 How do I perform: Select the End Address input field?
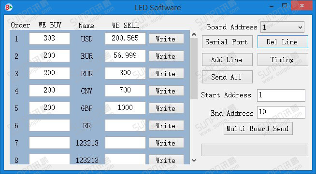click(x=281, y=112)
